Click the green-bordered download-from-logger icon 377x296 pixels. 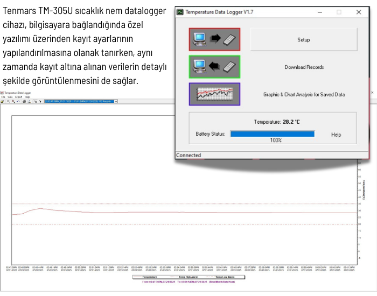(214, 67)
